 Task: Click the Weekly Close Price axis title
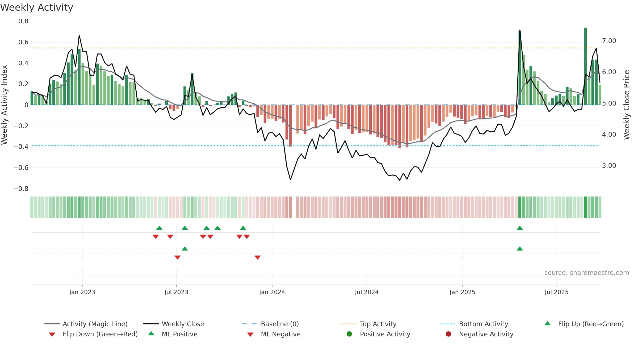coord(627,105)
